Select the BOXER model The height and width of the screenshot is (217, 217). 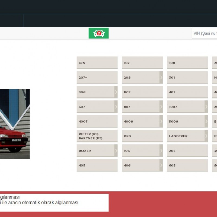point(95,151)
